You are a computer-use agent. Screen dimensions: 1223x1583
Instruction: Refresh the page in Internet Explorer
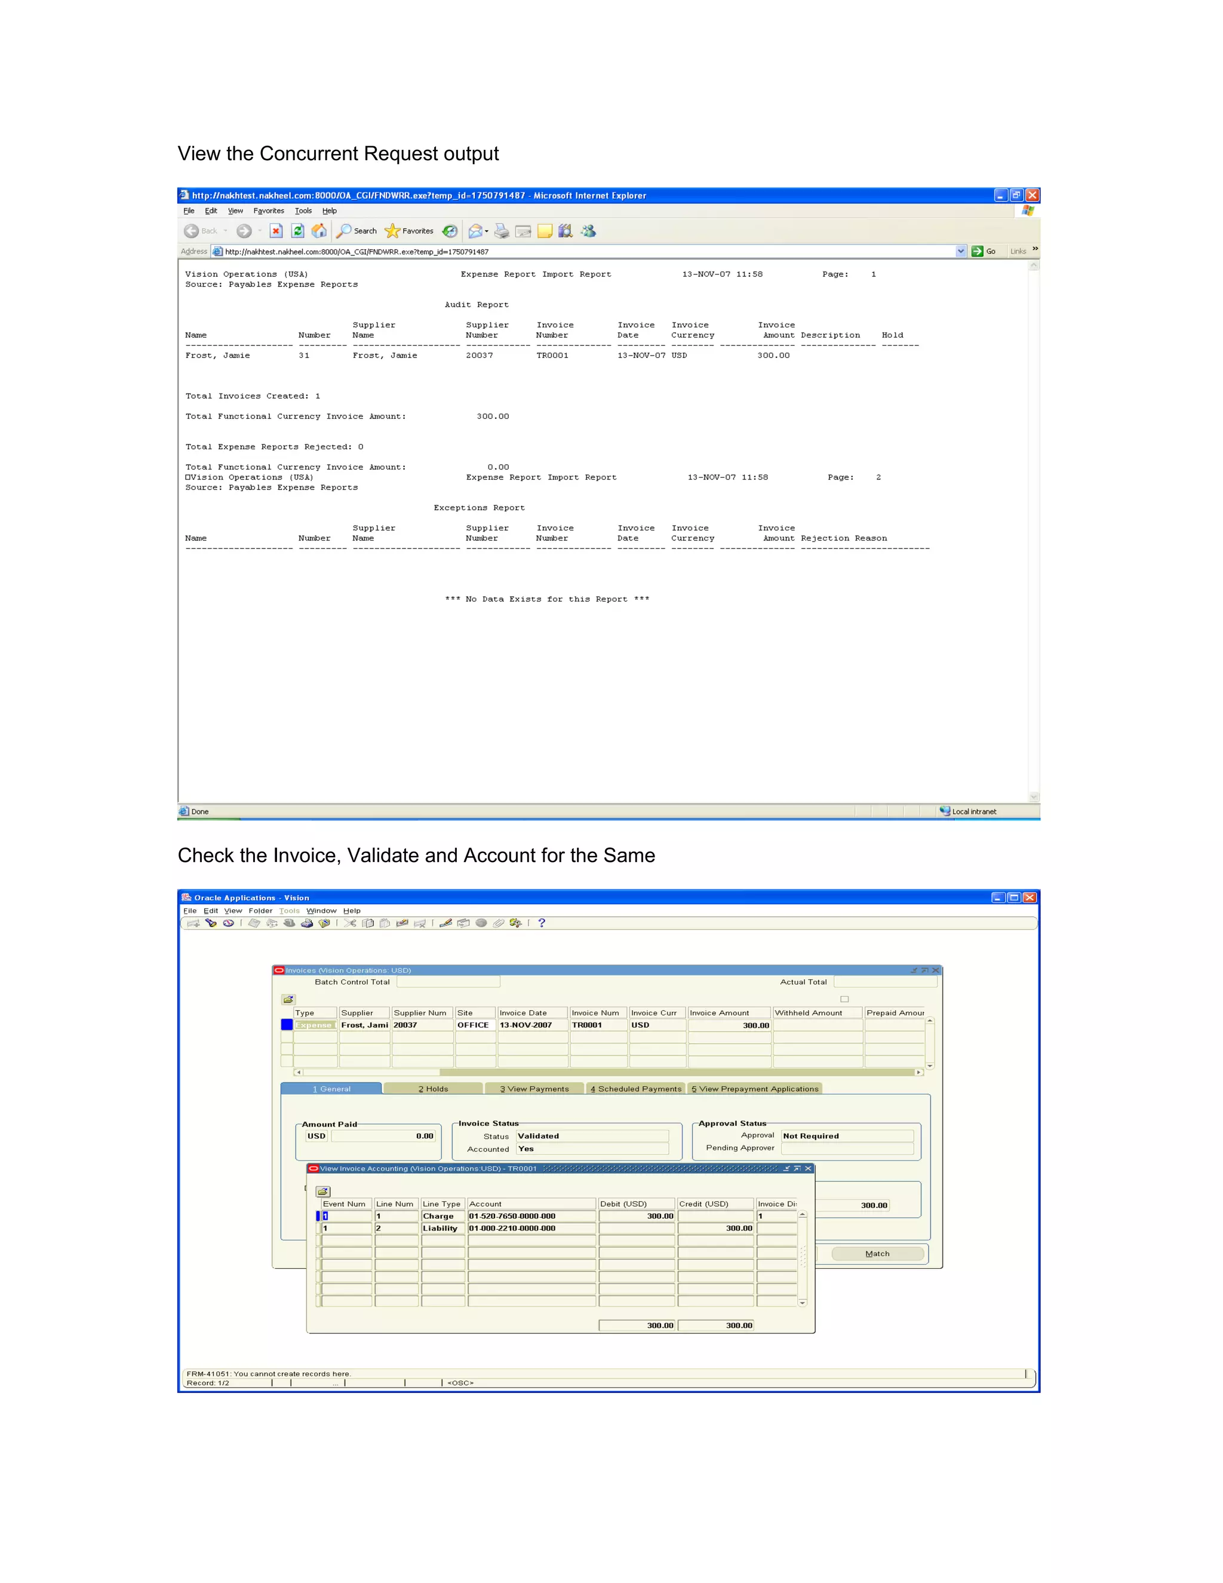[x=298, y=231]
